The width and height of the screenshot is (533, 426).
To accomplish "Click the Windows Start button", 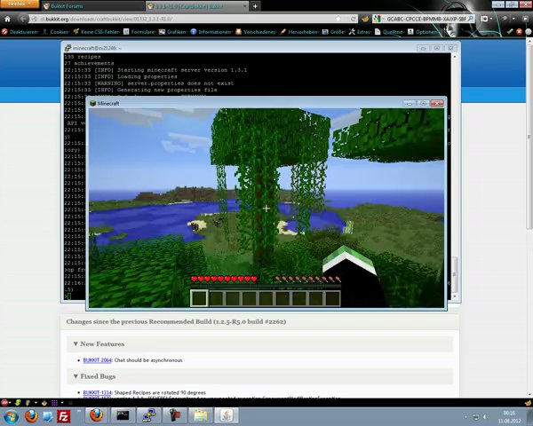I will click(x=12, y=414).
